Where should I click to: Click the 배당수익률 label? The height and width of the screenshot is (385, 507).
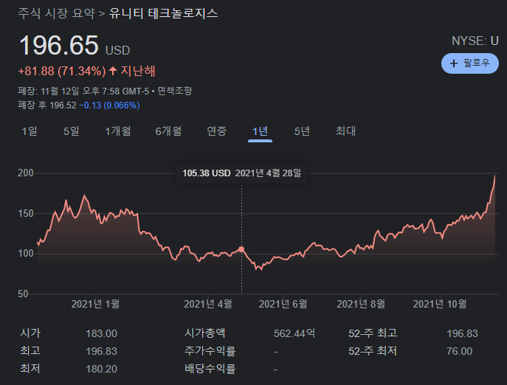210,369
